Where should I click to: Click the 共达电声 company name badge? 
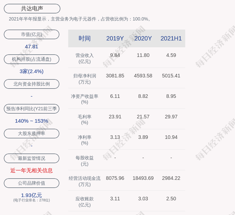[32, 8]
